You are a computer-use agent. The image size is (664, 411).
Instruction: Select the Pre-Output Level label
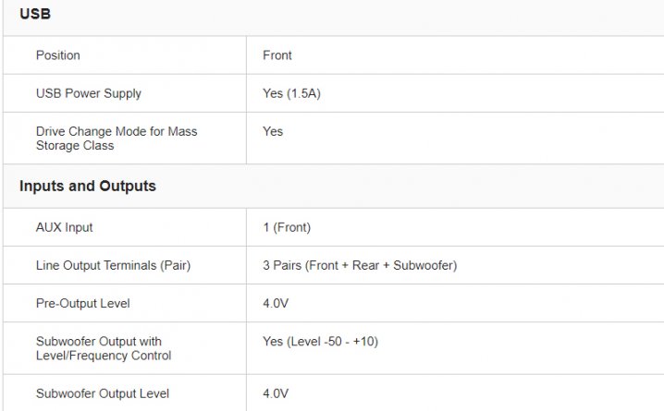pos(83,303)
